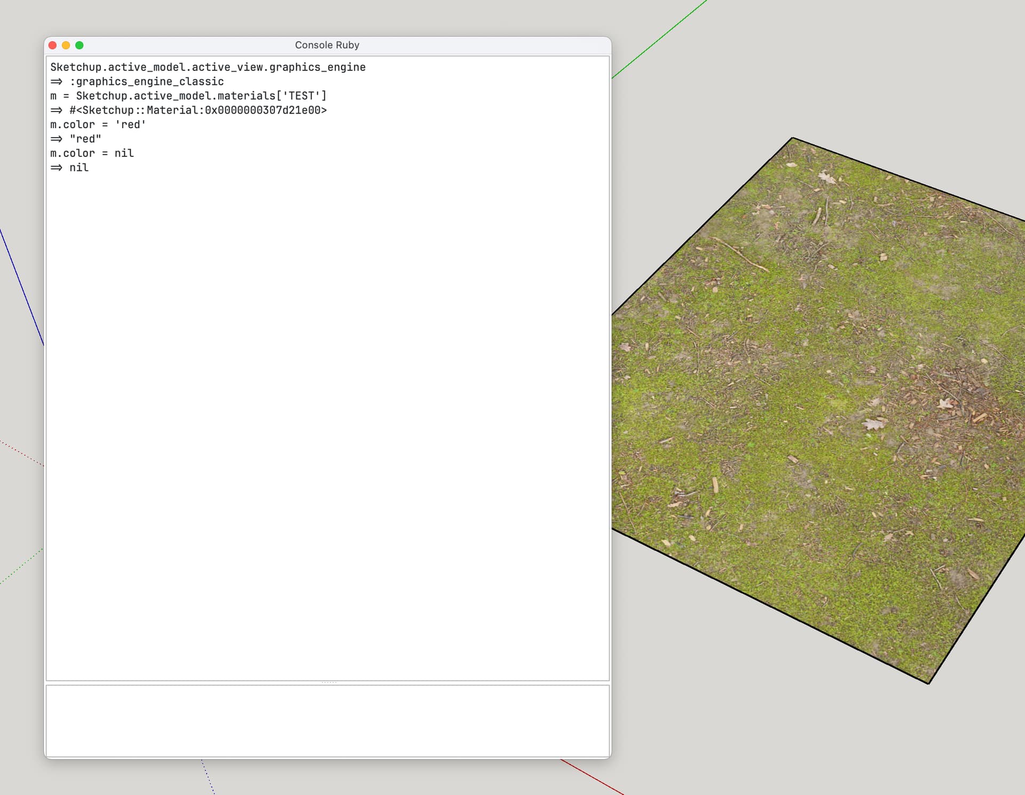
Task: Click the Console Ruby title bar text
Action: (x=327, y=45)
